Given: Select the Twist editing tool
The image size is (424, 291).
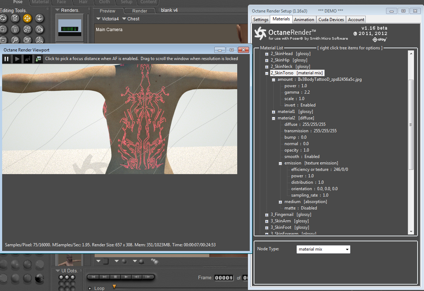Looking at the screenshot, I should point(15,18).
